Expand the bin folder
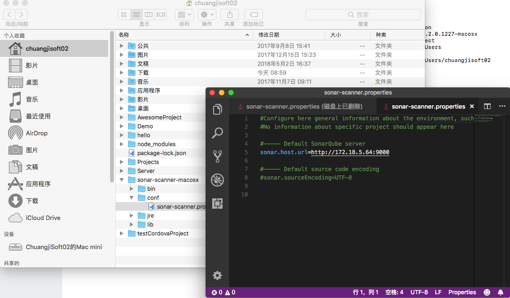This screenshot has width=510, height=298. point(131,189)
